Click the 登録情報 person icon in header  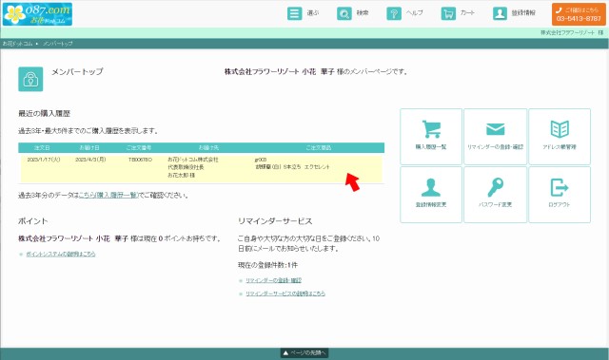[500, 13]
